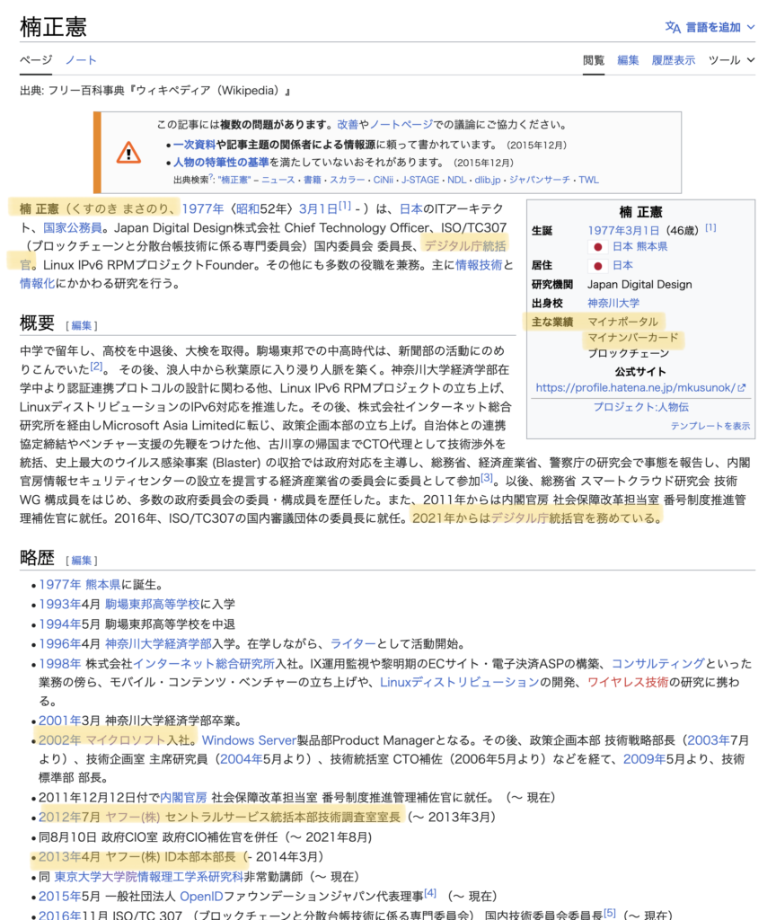Viewport: 776px width, 920px height.
Task: Expand the ツール dropdown menu
Action: coord(731,60)
